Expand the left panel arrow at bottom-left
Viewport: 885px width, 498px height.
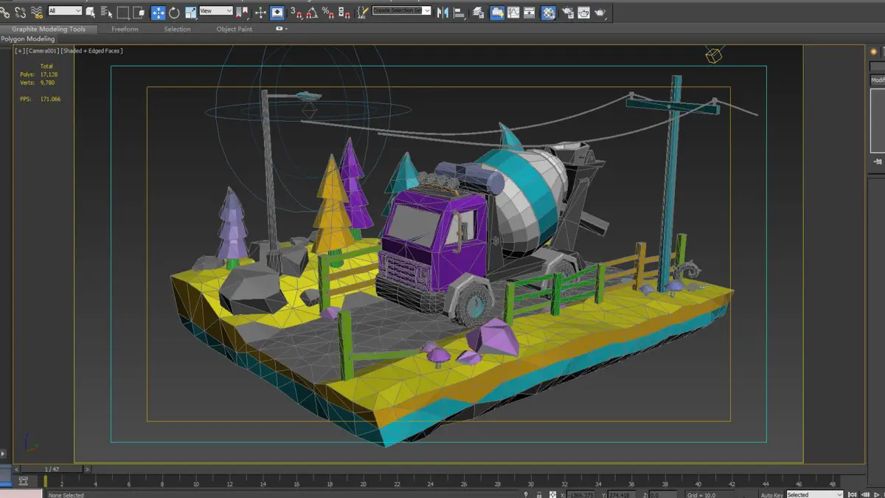[3, 454]
